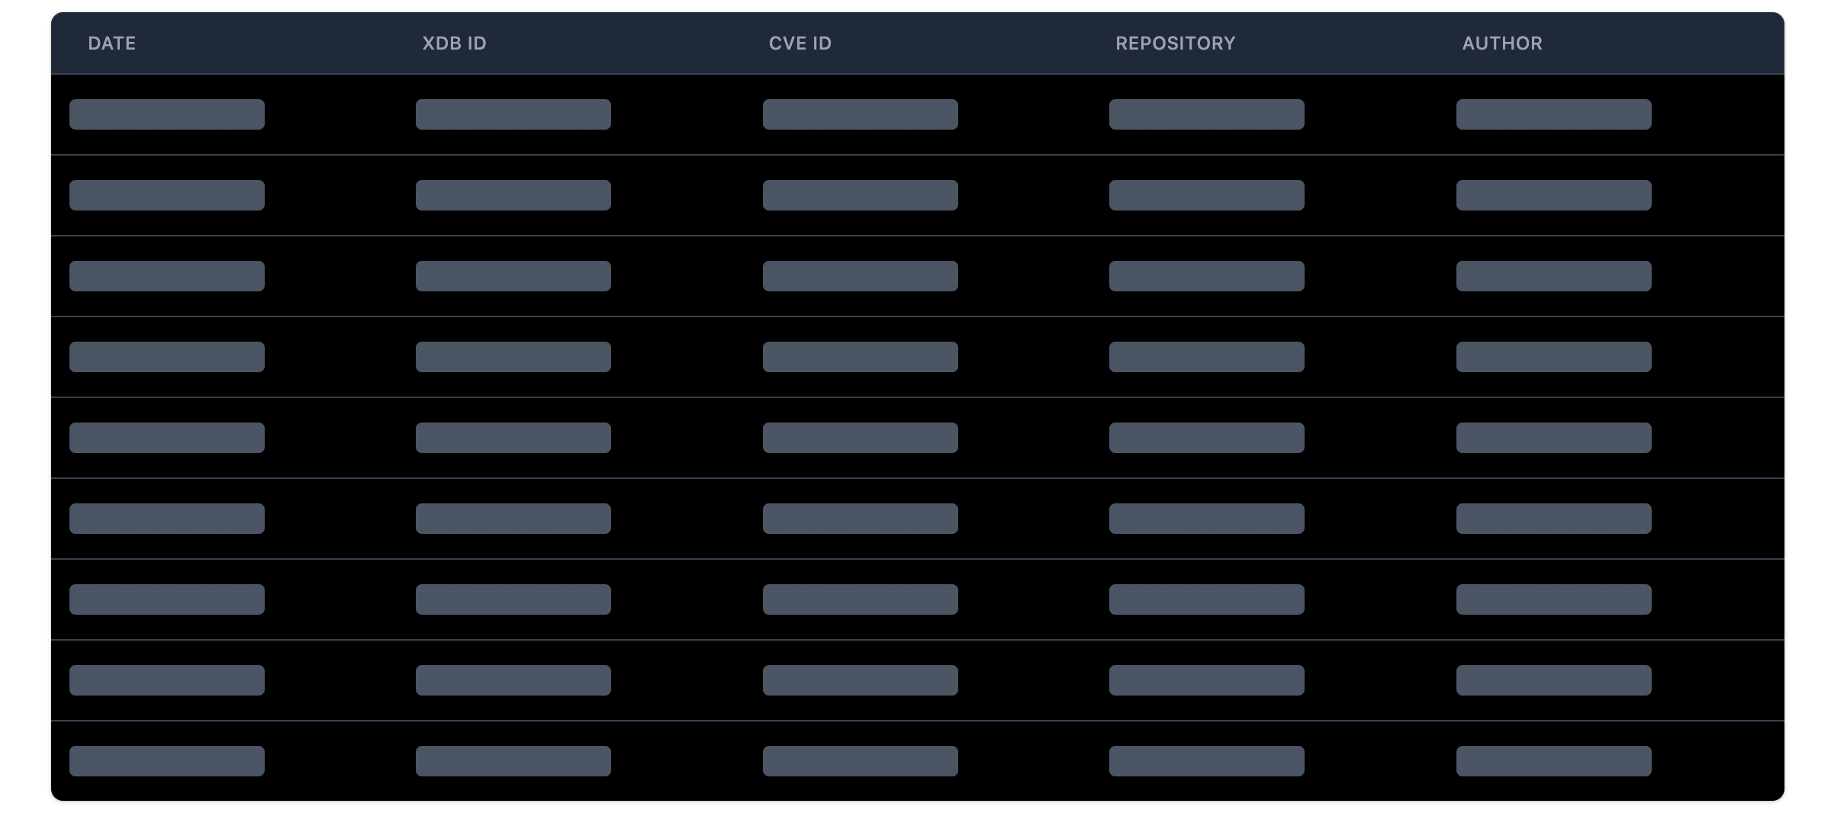Click the XDB ID column header
Viewport: 1831px width, 813px height.
[454, 43]
